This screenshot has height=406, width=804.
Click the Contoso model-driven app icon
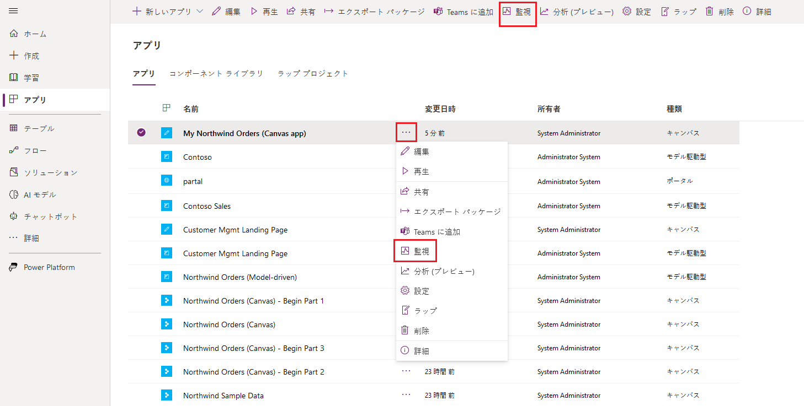[167, 156]
